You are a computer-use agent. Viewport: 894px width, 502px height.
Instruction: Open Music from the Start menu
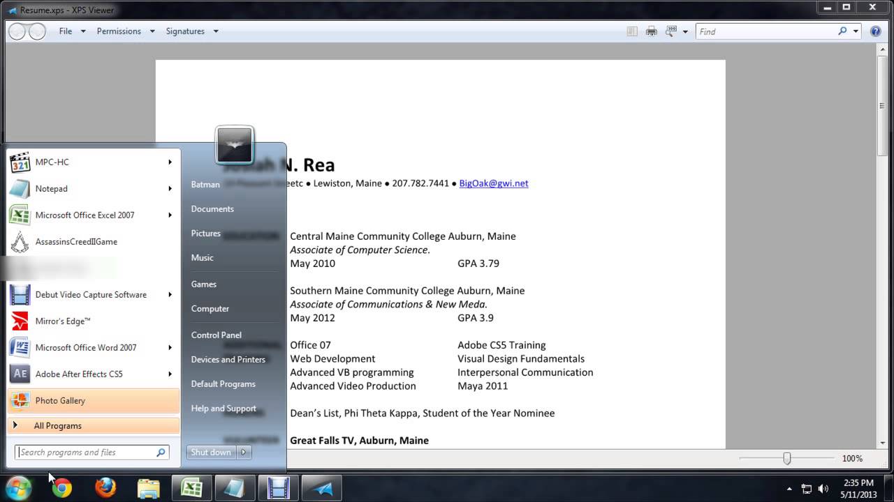(203, 257)
